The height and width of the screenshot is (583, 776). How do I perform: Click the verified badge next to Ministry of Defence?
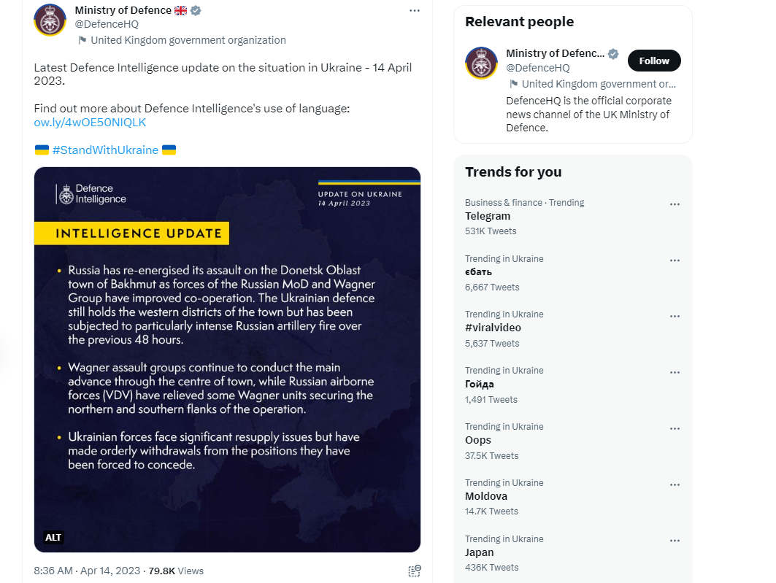pos(196,10)
